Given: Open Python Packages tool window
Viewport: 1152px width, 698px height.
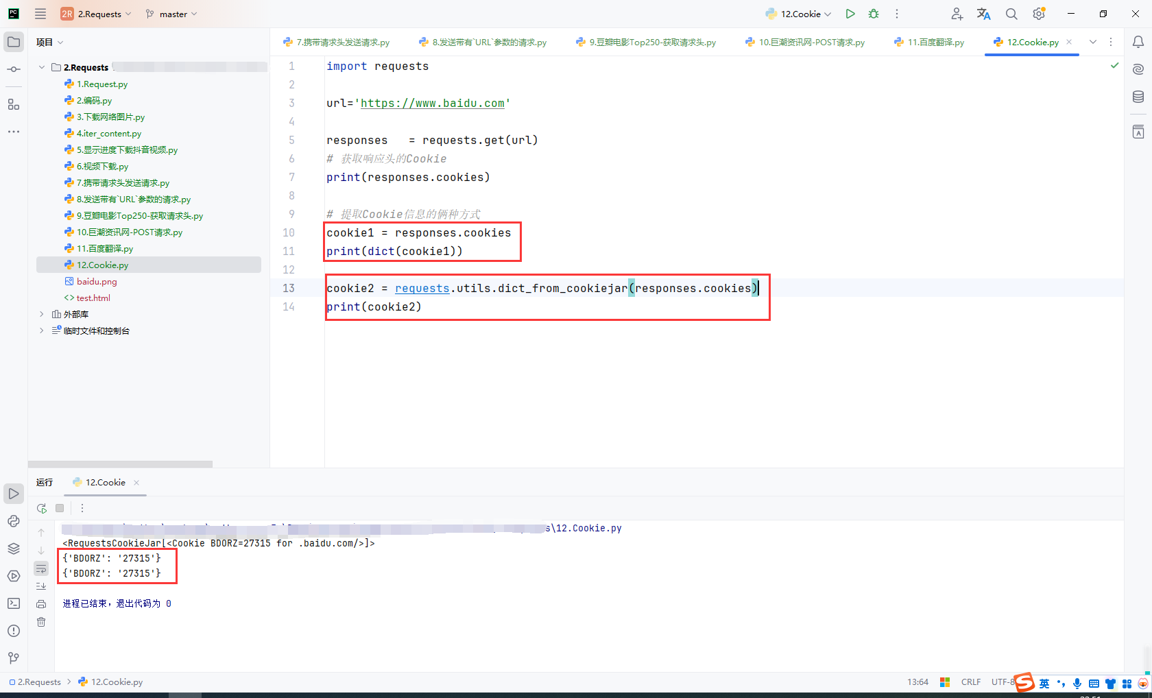Looking at the screenshot, I should [14, 549].
